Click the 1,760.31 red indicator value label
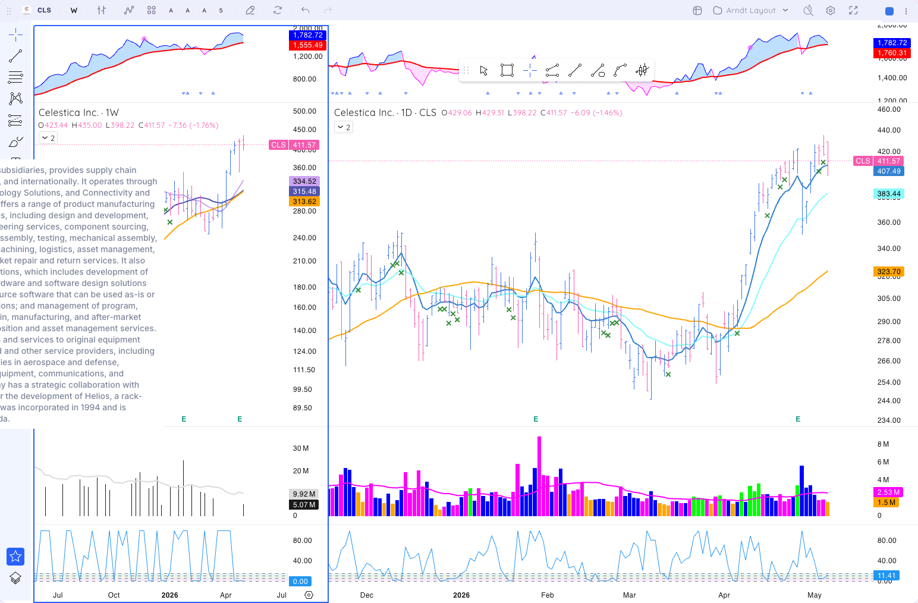This screenshot has width=918, height=603. click(892, 53)
